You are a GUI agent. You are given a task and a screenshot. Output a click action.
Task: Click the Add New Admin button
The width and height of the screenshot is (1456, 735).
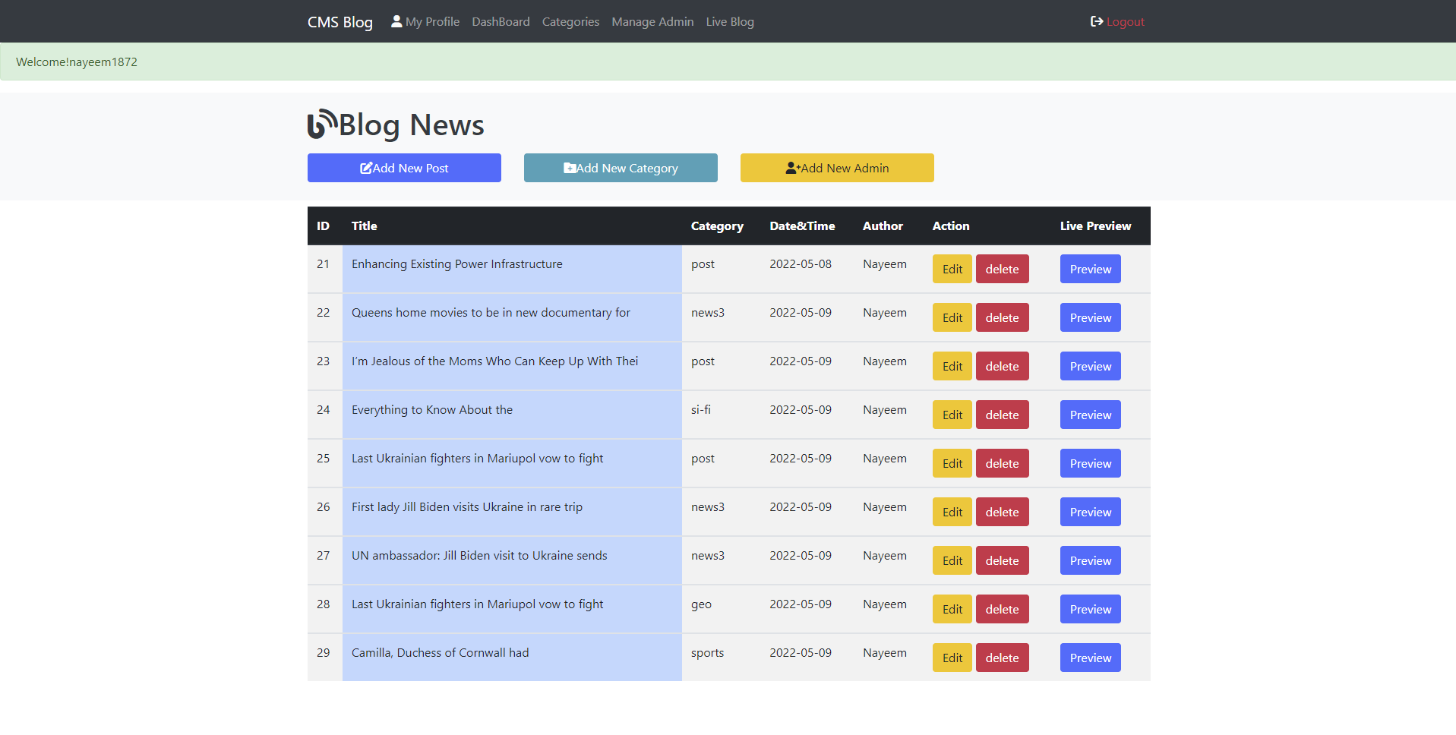pos(837,168)
